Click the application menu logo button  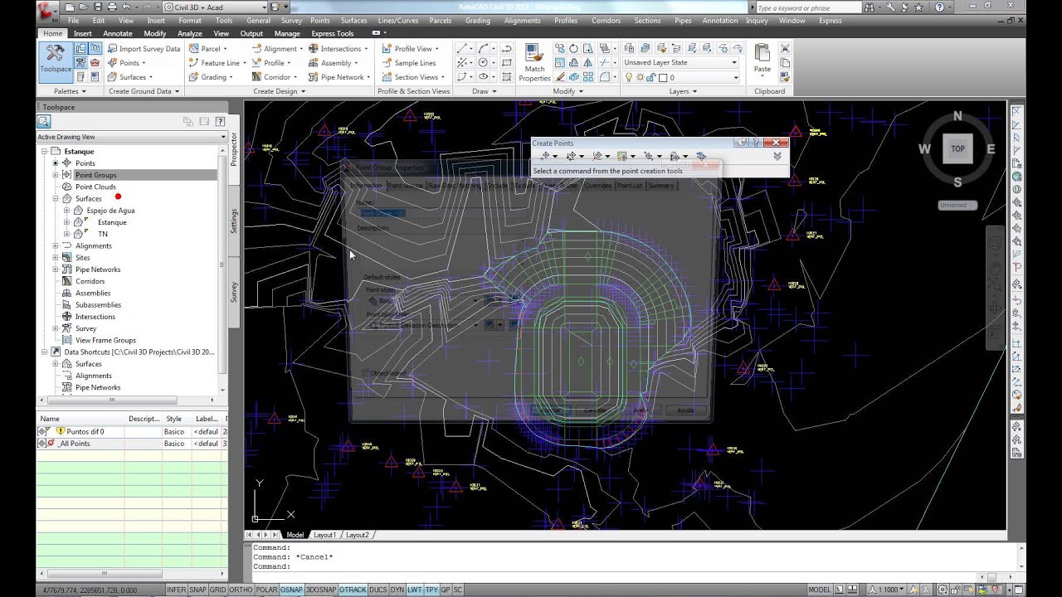(49, 11)
